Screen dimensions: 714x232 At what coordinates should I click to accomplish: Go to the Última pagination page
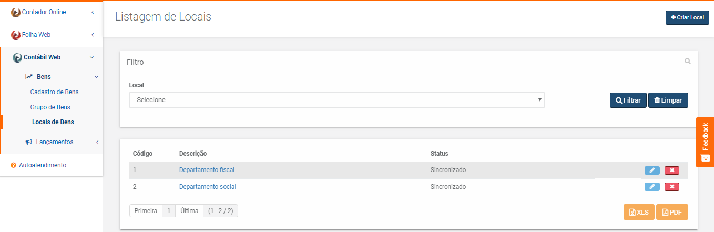(189, 211)
